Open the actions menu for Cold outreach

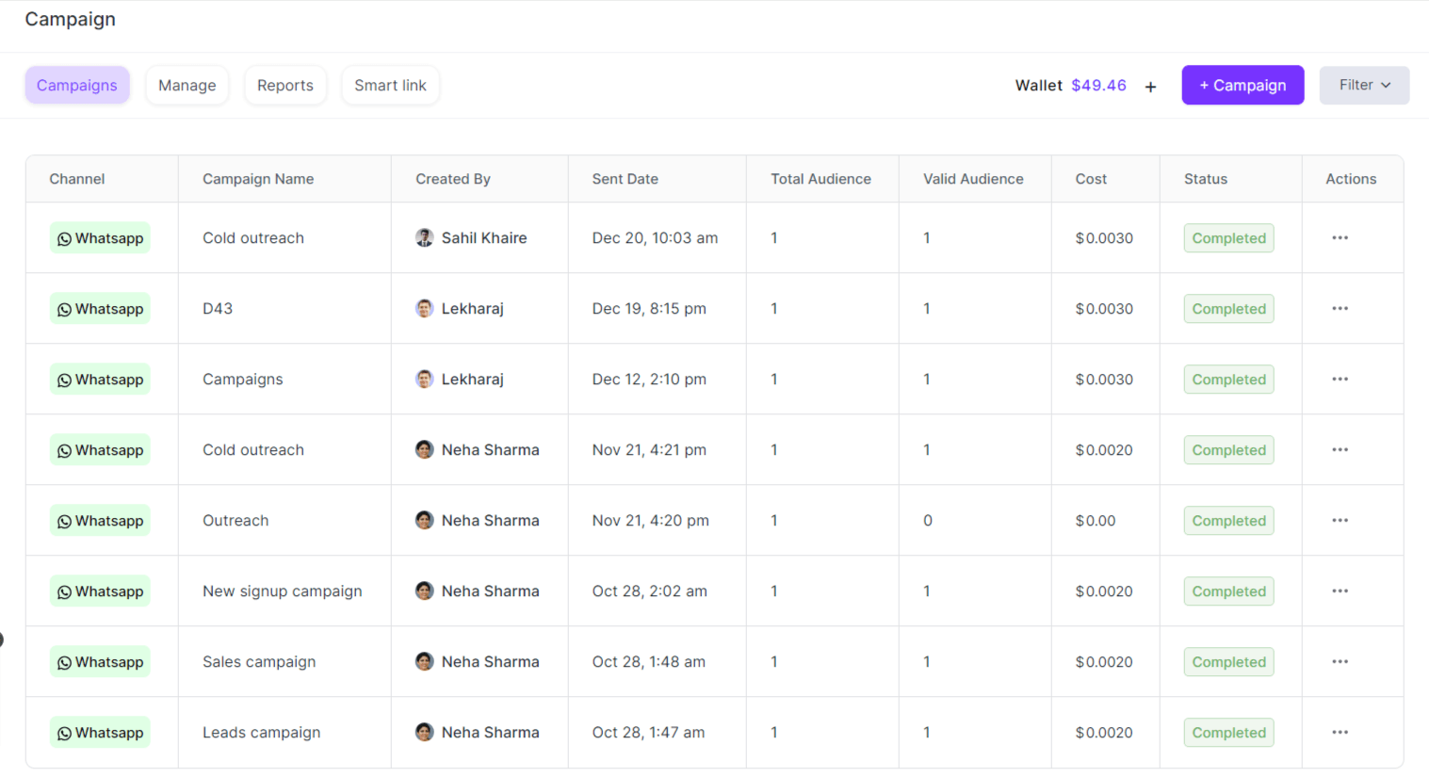1340,237
